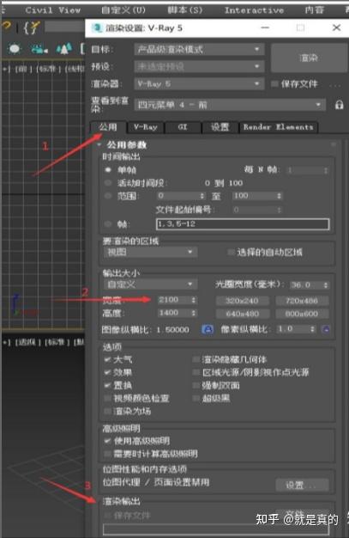This screenshot has height=538, width=349.
Task: Toggle the 选择的自动区域 checkbox
Action: coord(231,252)
